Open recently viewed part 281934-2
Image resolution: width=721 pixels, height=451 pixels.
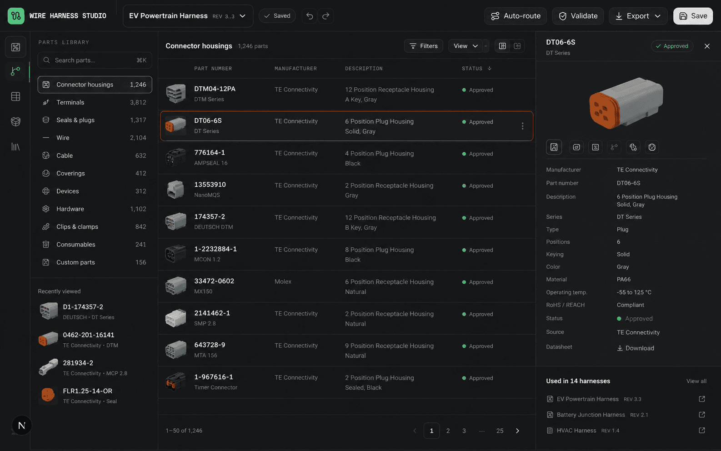[x=95, y=368]
